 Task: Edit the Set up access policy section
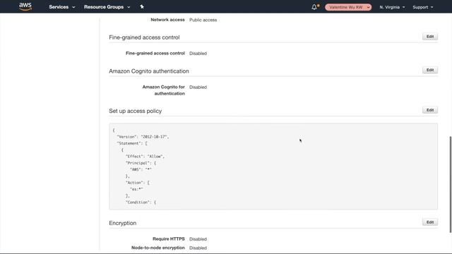click(x=430, y=110)
